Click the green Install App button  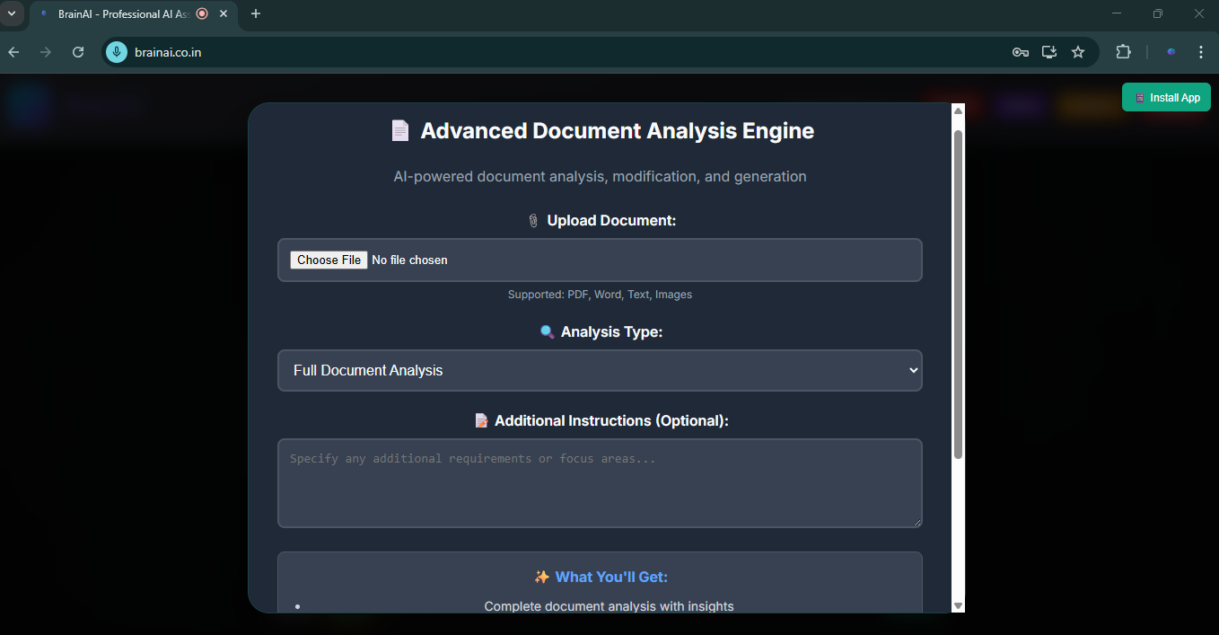1166,97
